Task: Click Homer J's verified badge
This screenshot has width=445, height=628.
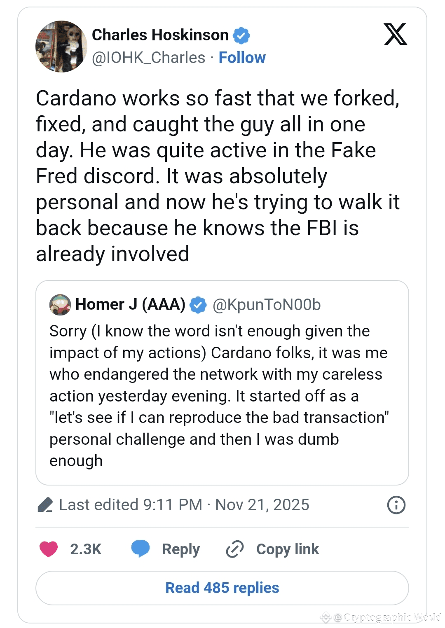Action: pos(198,305)
